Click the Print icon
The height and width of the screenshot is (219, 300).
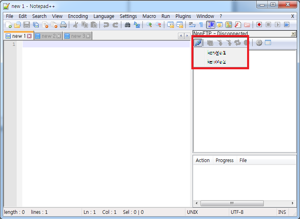[x=63, y=25]
